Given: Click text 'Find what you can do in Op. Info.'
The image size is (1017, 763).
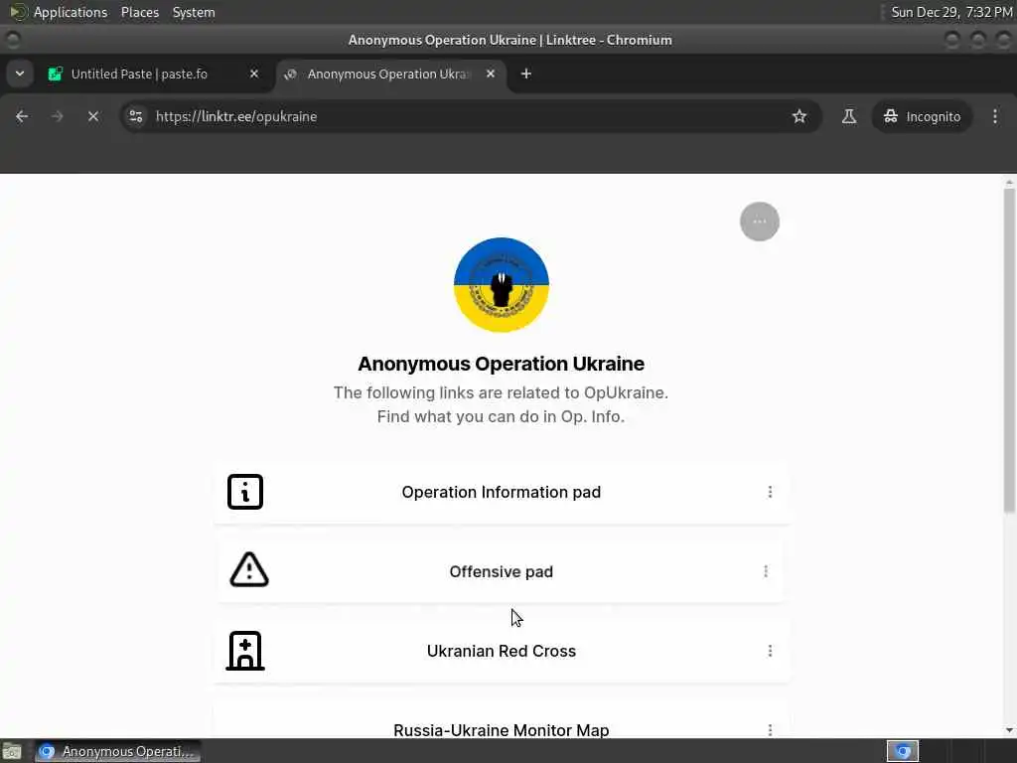Looking at the screenshot, I should click(501, 416).
